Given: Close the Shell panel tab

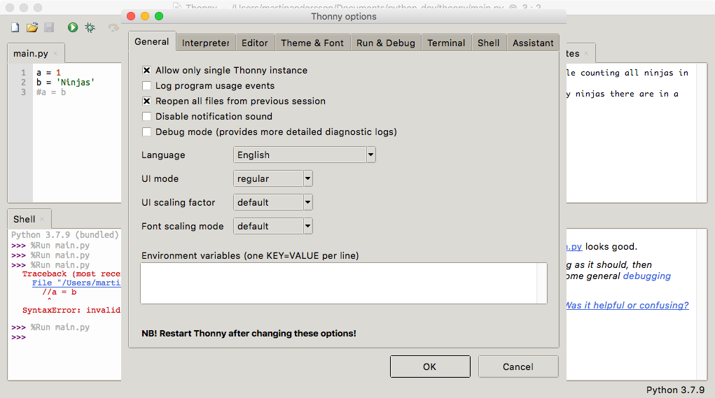Looking at the screenshot, I should point(42,219).
